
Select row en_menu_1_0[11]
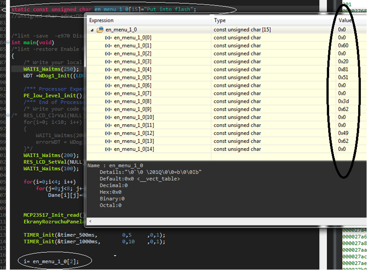click(227, 125)
